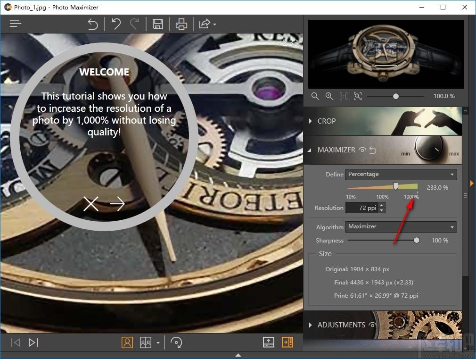Viewport: 476px width, 359px height.
Task: Click the revert to original arrow
Action: (x=92, y=24)
